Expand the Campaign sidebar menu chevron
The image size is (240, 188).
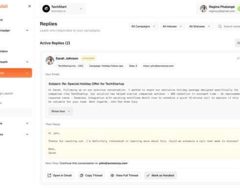pyautogui.click(x=27, y=30)
